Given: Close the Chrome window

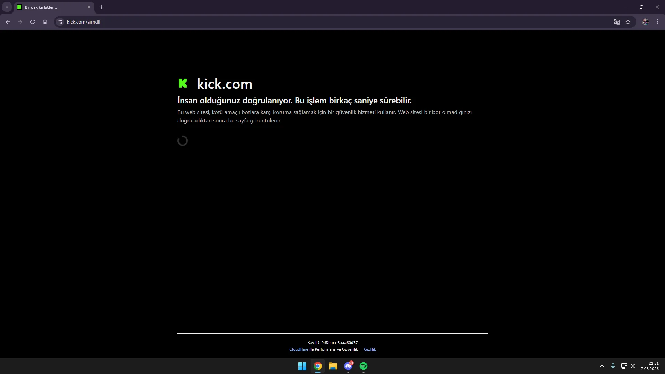Looking at the screenshot, I should [657, 7].
